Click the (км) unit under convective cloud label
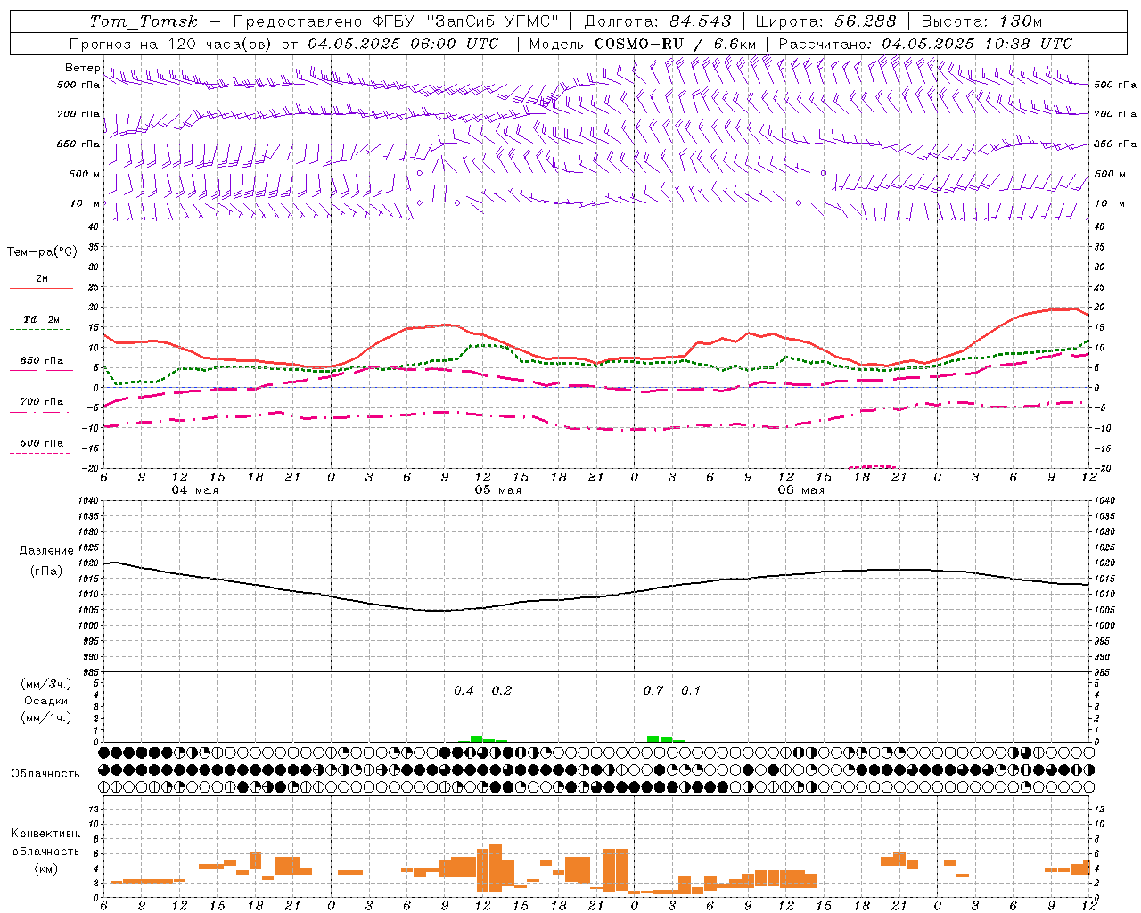The height and width of the screenshot is (913, 1141). pyautogui.click(x=45, y=868)
